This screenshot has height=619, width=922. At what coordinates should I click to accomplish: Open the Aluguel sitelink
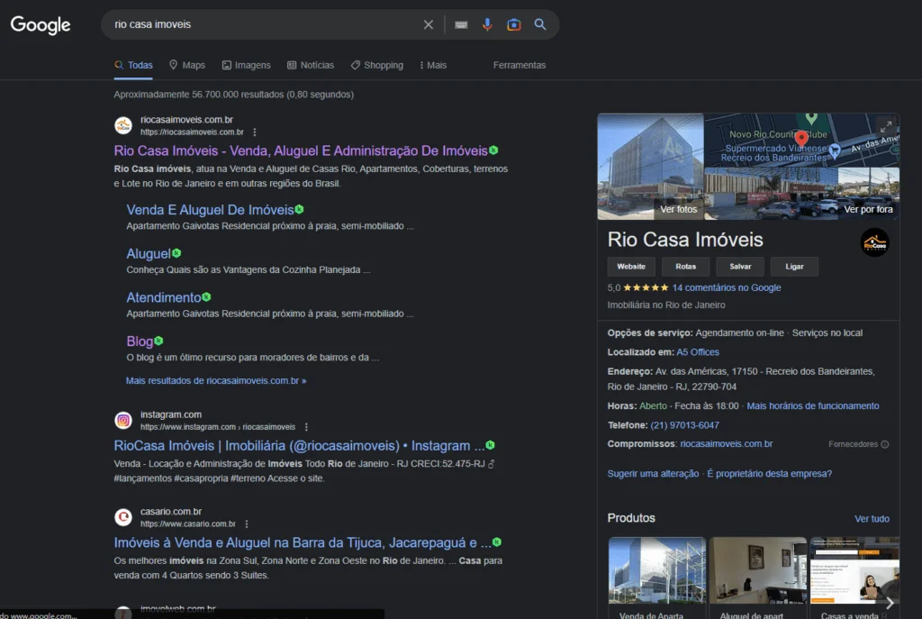149,253
